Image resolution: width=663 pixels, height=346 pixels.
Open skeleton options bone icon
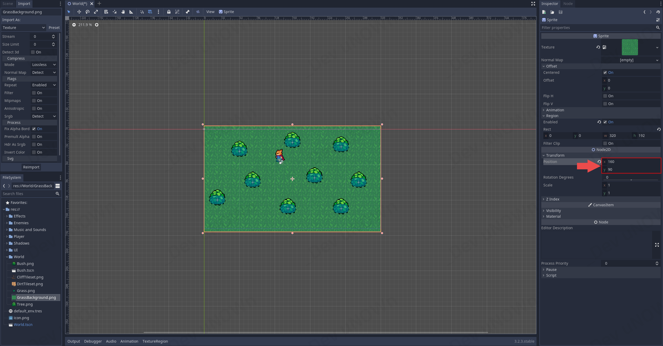coord(188,12)
